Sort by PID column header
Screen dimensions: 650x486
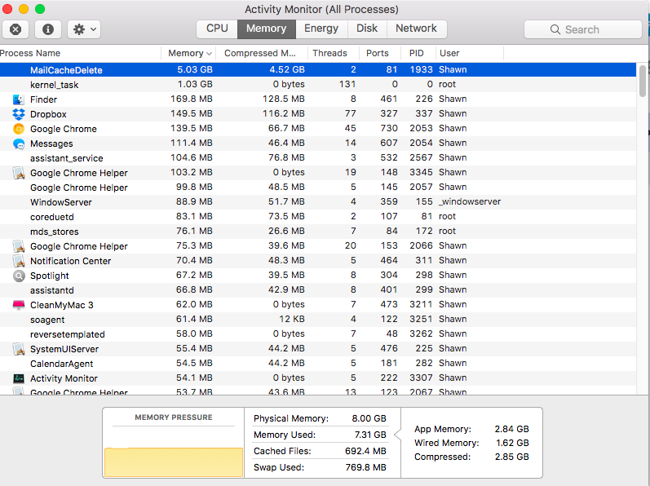pyautogui.click(x=417, y=53)
